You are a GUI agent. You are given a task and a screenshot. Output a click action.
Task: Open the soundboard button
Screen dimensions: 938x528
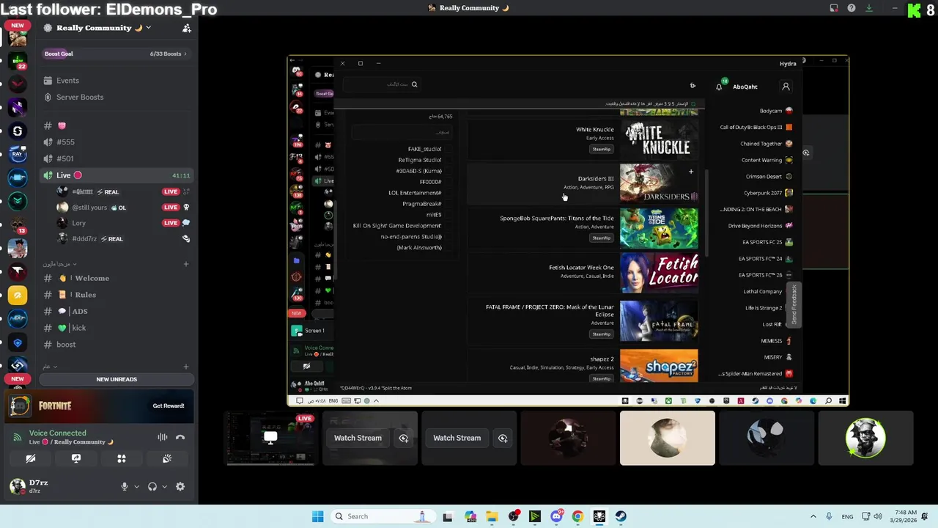click(x=167, y=458)
